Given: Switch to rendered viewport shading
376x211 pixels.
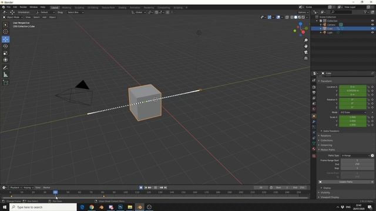Looking at the screenshot, I should tap(303, 17).
